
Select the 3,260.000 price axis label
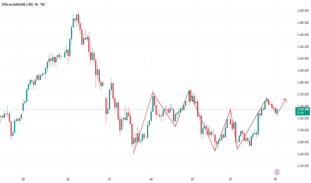(303, 154)
